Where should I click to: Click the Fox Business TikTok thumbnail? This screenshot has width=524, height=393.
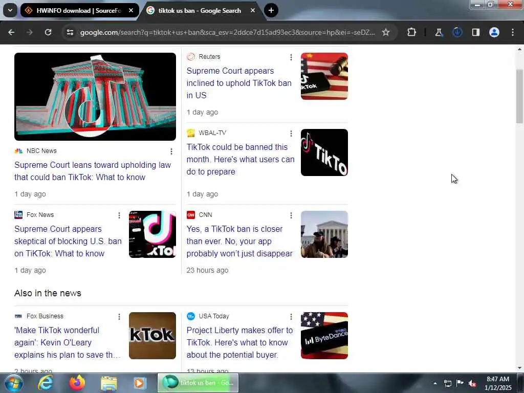152,336
